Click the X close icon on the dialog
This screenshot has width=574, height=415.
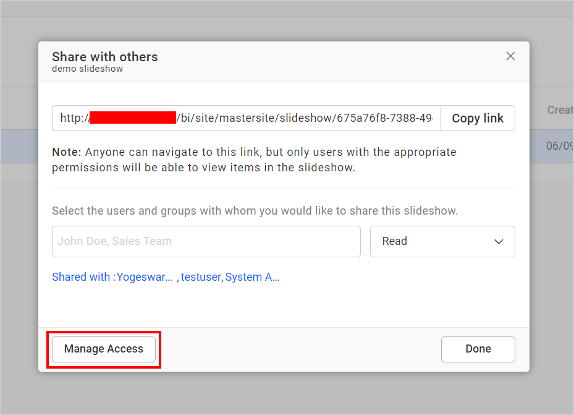(x=510, y=56)
